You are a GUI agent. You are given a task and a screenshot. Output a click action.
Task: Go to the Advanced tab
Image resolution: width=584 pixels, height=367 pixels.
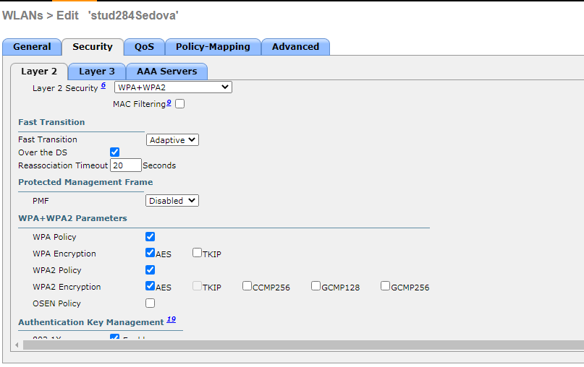pos(295,47)
